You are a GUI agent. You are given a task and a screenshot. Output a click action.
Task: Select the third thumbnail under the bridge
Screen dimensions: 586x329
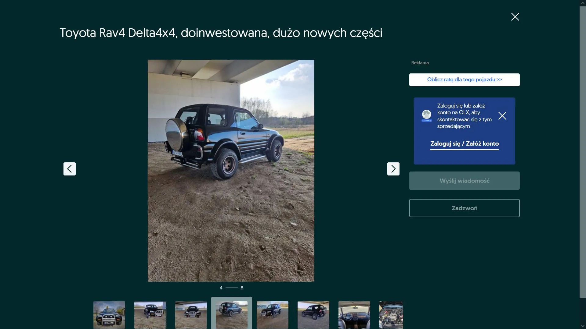pyautogui.click(x=191, y=315)
